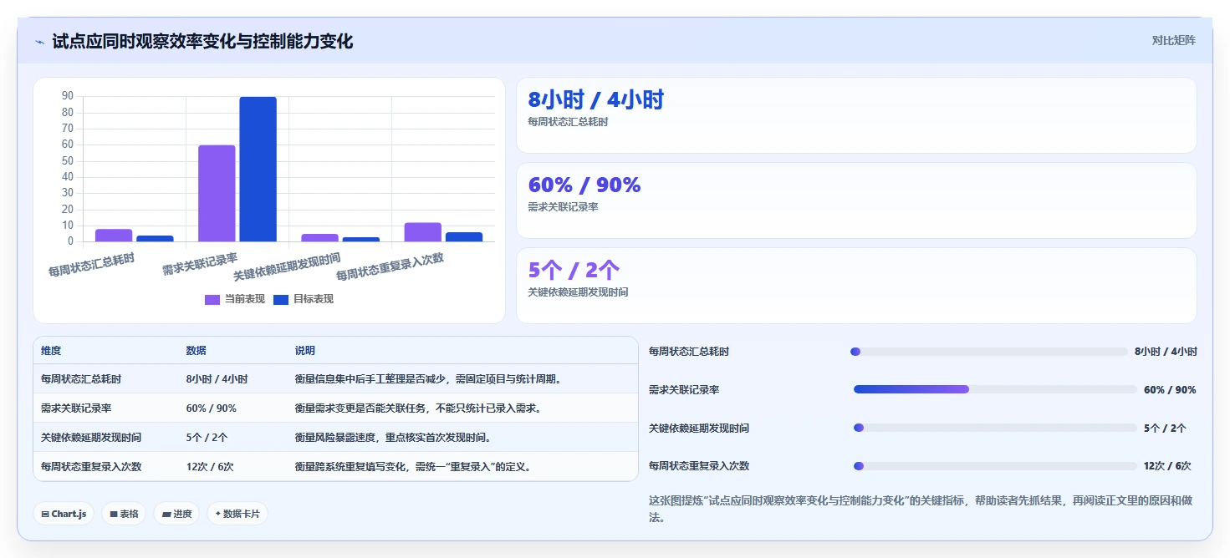Viewport: 1230px width, 558px height.
Task: Open the 5个 / 2个 data card
Action: tap(856, 286)
